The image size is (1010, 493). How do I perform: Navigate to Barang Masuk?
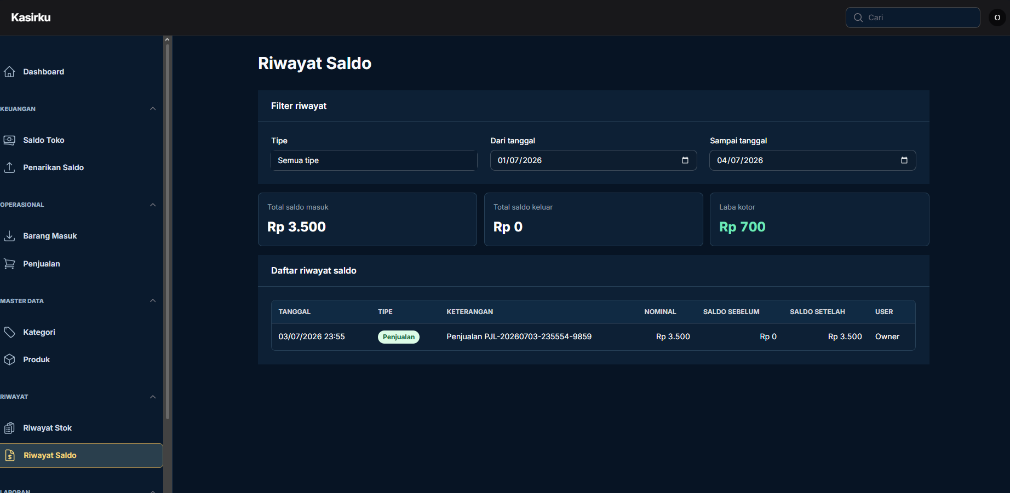[81, 236]
